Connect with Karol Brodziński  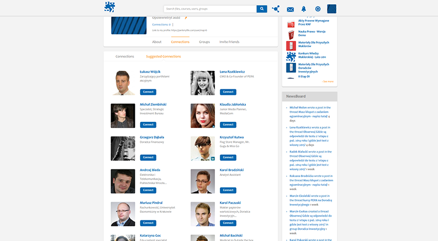click(x=228, y=190)
